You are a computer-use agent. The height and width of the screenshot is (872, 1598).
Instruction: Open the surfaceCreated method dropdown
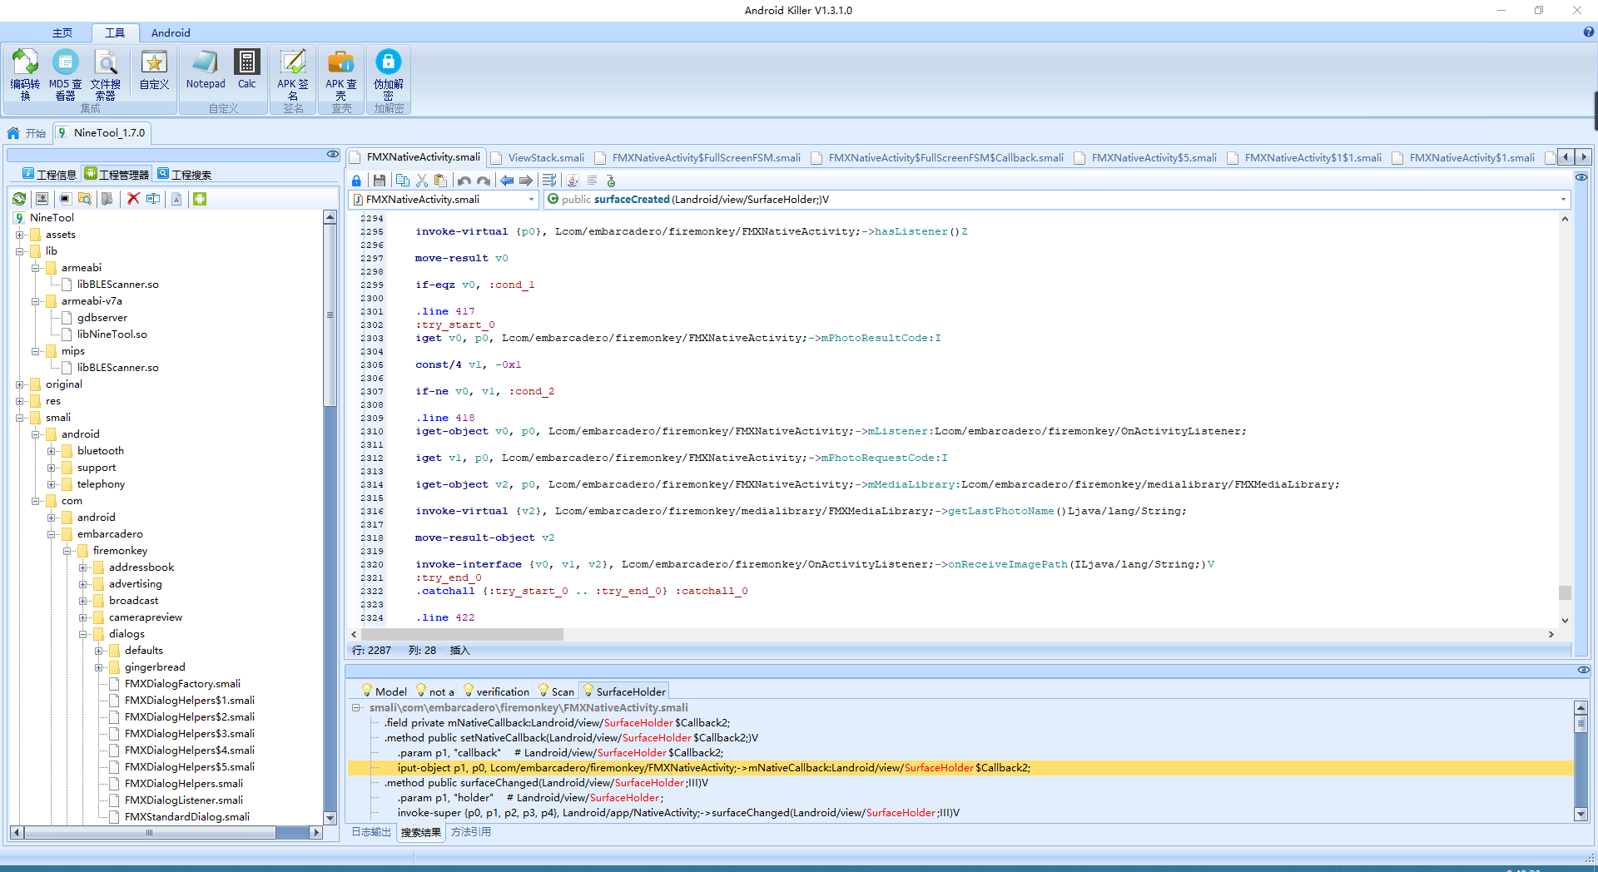click(1562, 200)
